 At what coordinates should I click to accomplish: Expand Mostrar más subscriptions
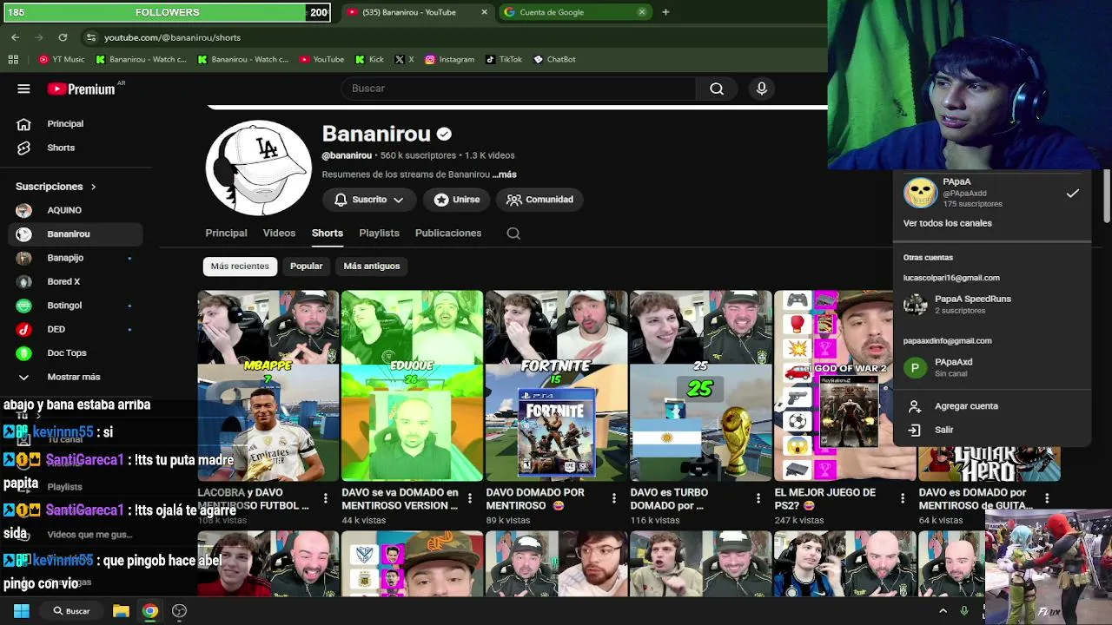point(73,377)
